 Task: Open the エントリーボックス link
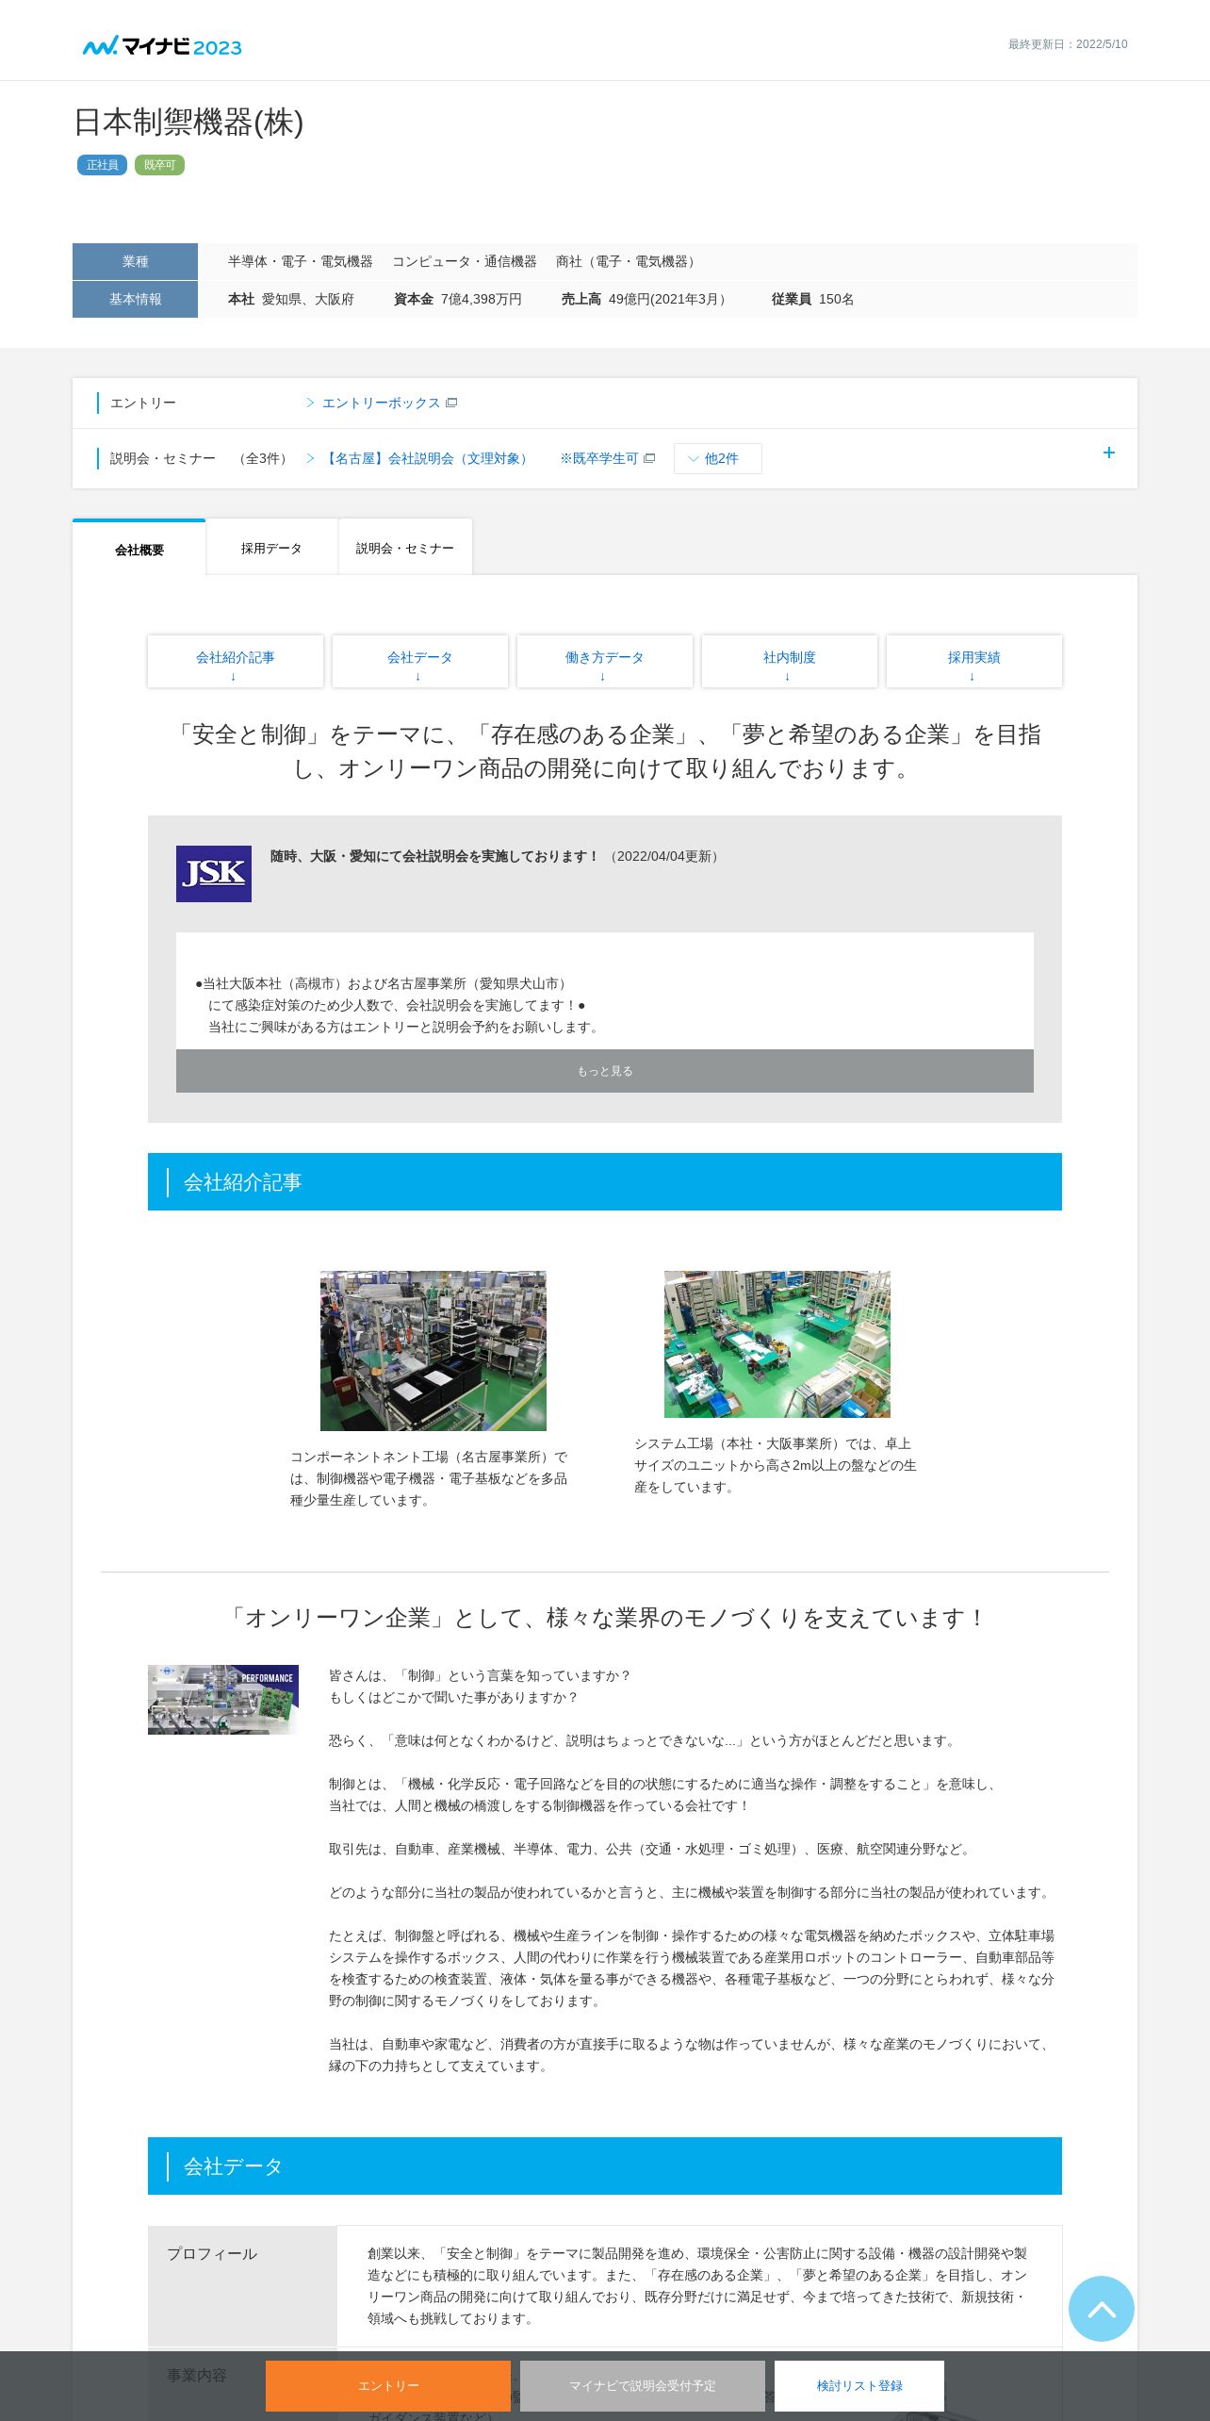[x=381, y=403]
